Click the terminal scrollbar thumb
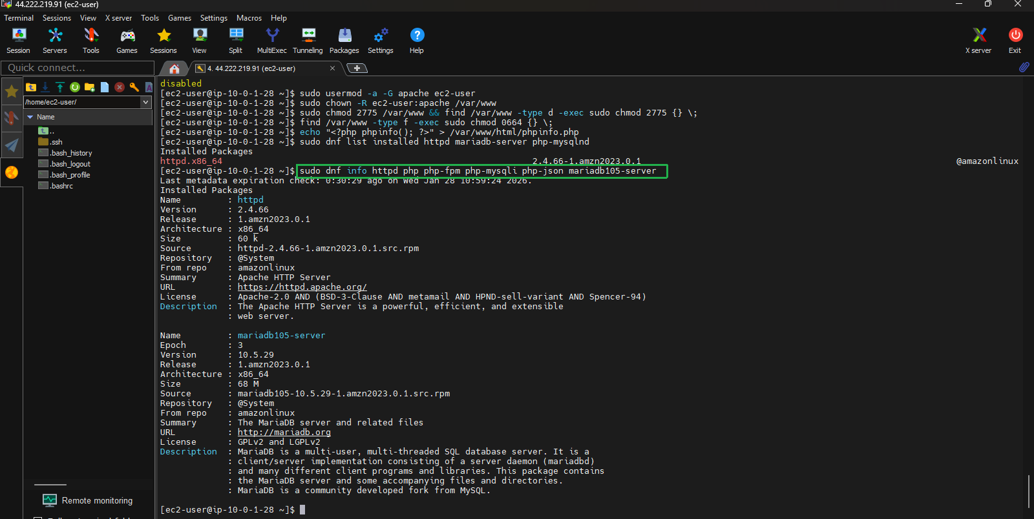This screenshot has width=1034, height=519. (1028, 492)
